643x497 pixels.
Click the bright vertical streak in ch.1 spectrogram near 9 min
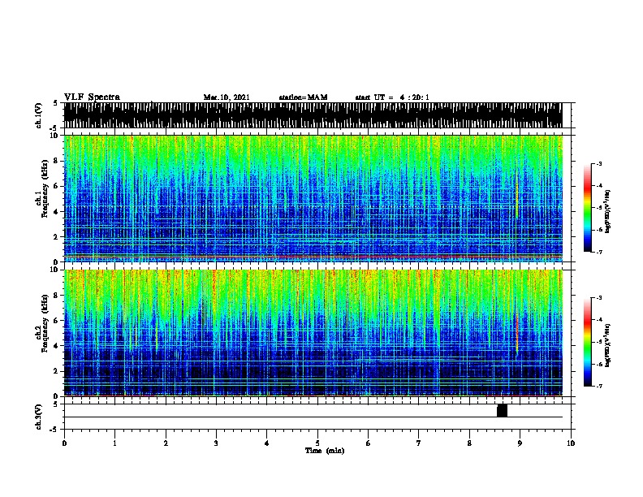516,200
